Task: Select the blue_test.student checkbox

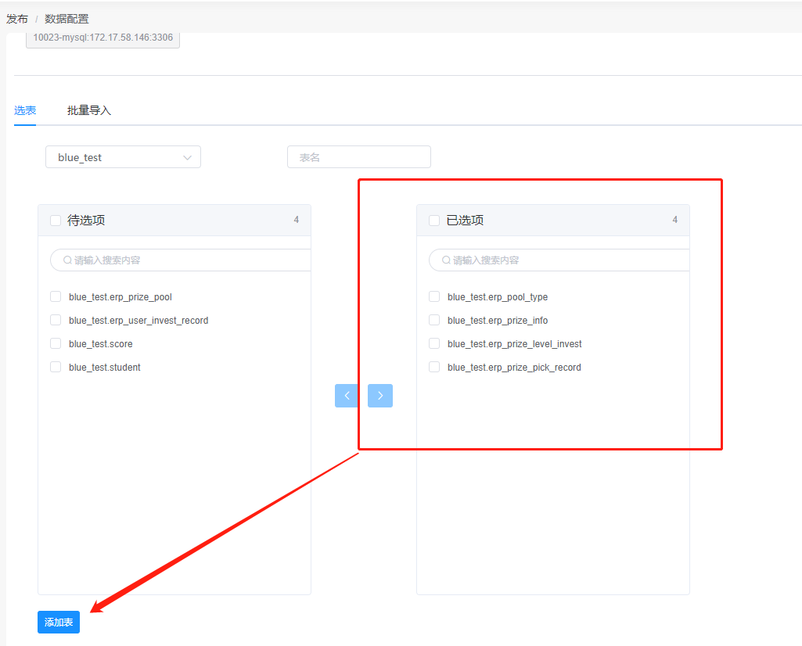Action: tap(56, 368)
